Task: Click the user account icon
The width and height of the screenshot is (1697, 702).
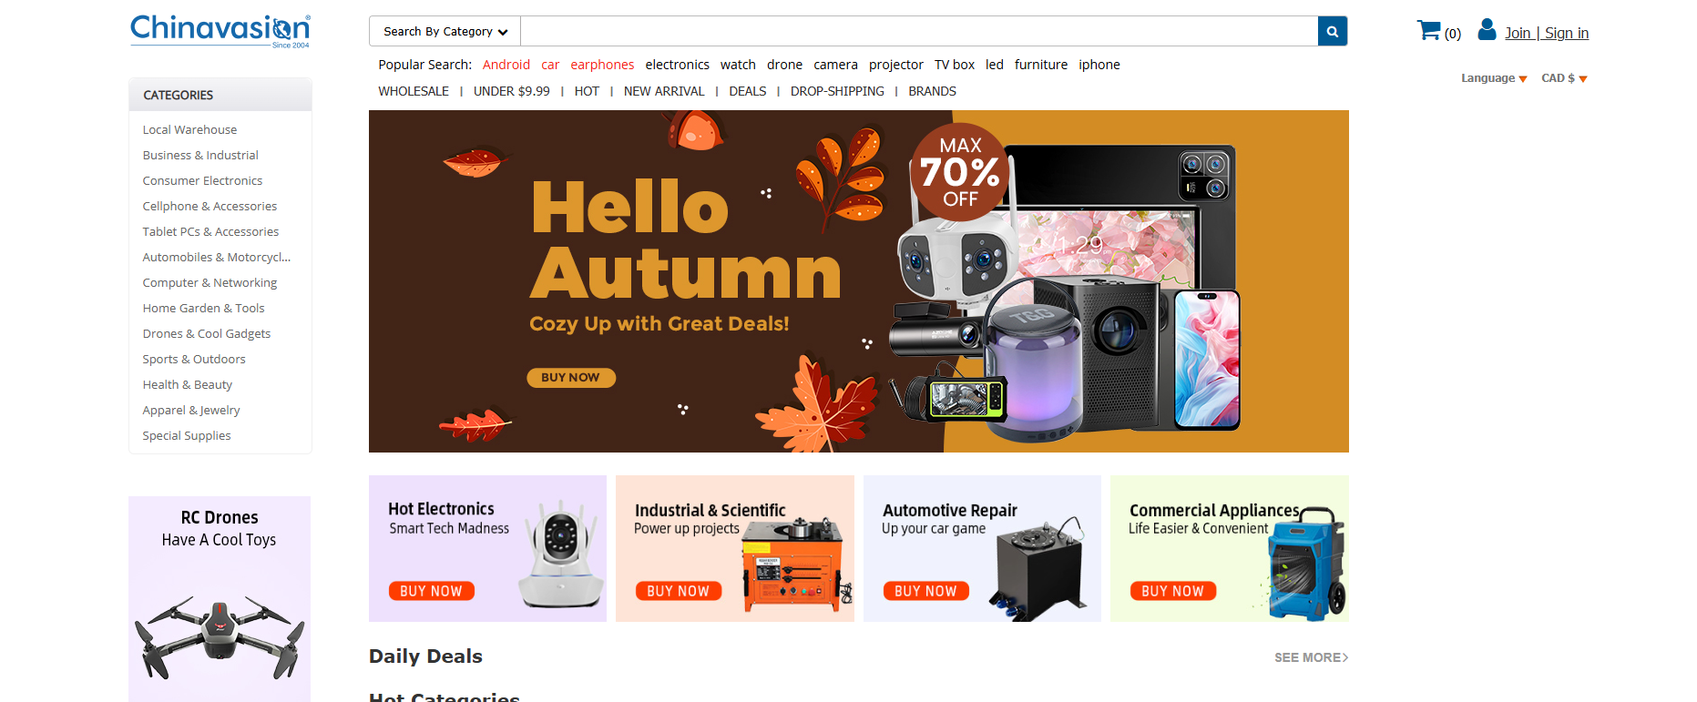Action: point(1487,30)
